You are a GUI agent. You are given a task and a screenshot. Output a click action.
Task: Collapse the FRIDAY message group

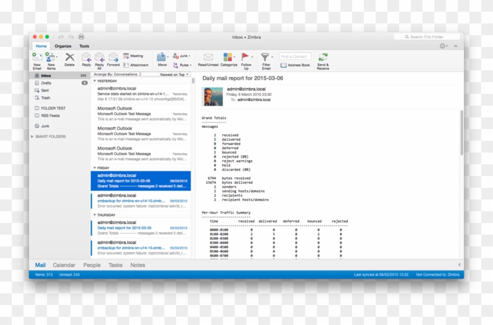pos(94,168)
